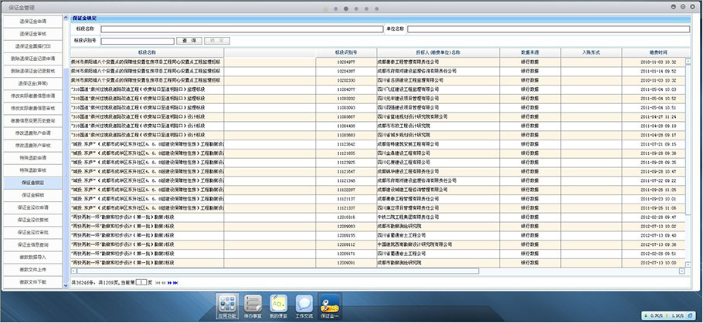Click the sidebar vertical scrollbar thumb

click(x=66, y=174)
